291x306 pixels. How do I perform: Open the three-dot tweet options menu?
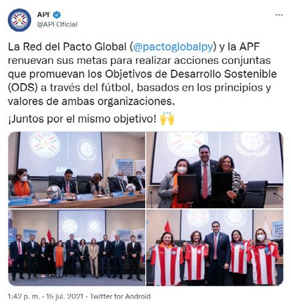[279, 15]
